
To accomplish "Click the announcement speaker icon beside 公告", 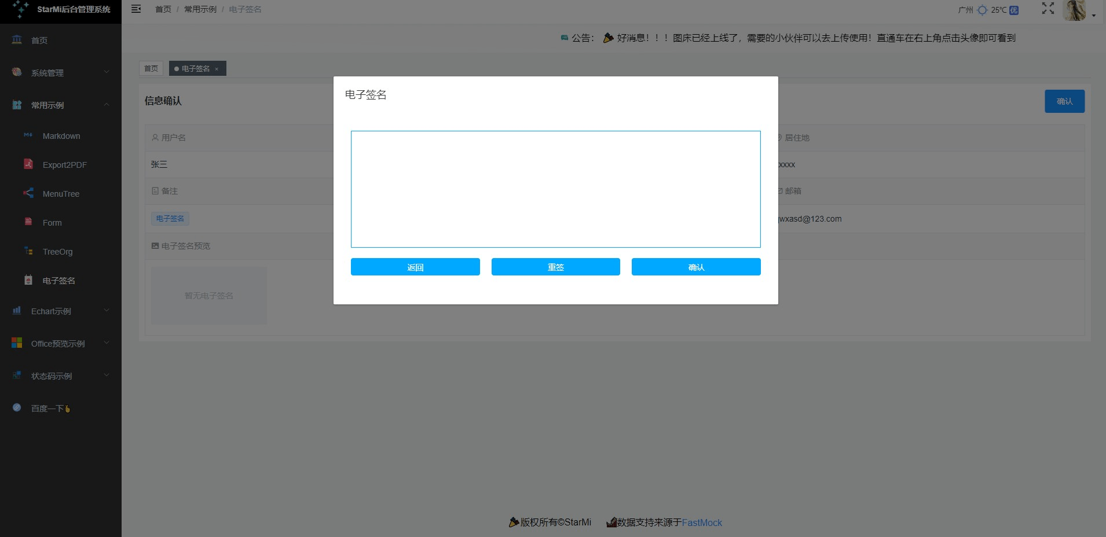I will coord(565,38).
